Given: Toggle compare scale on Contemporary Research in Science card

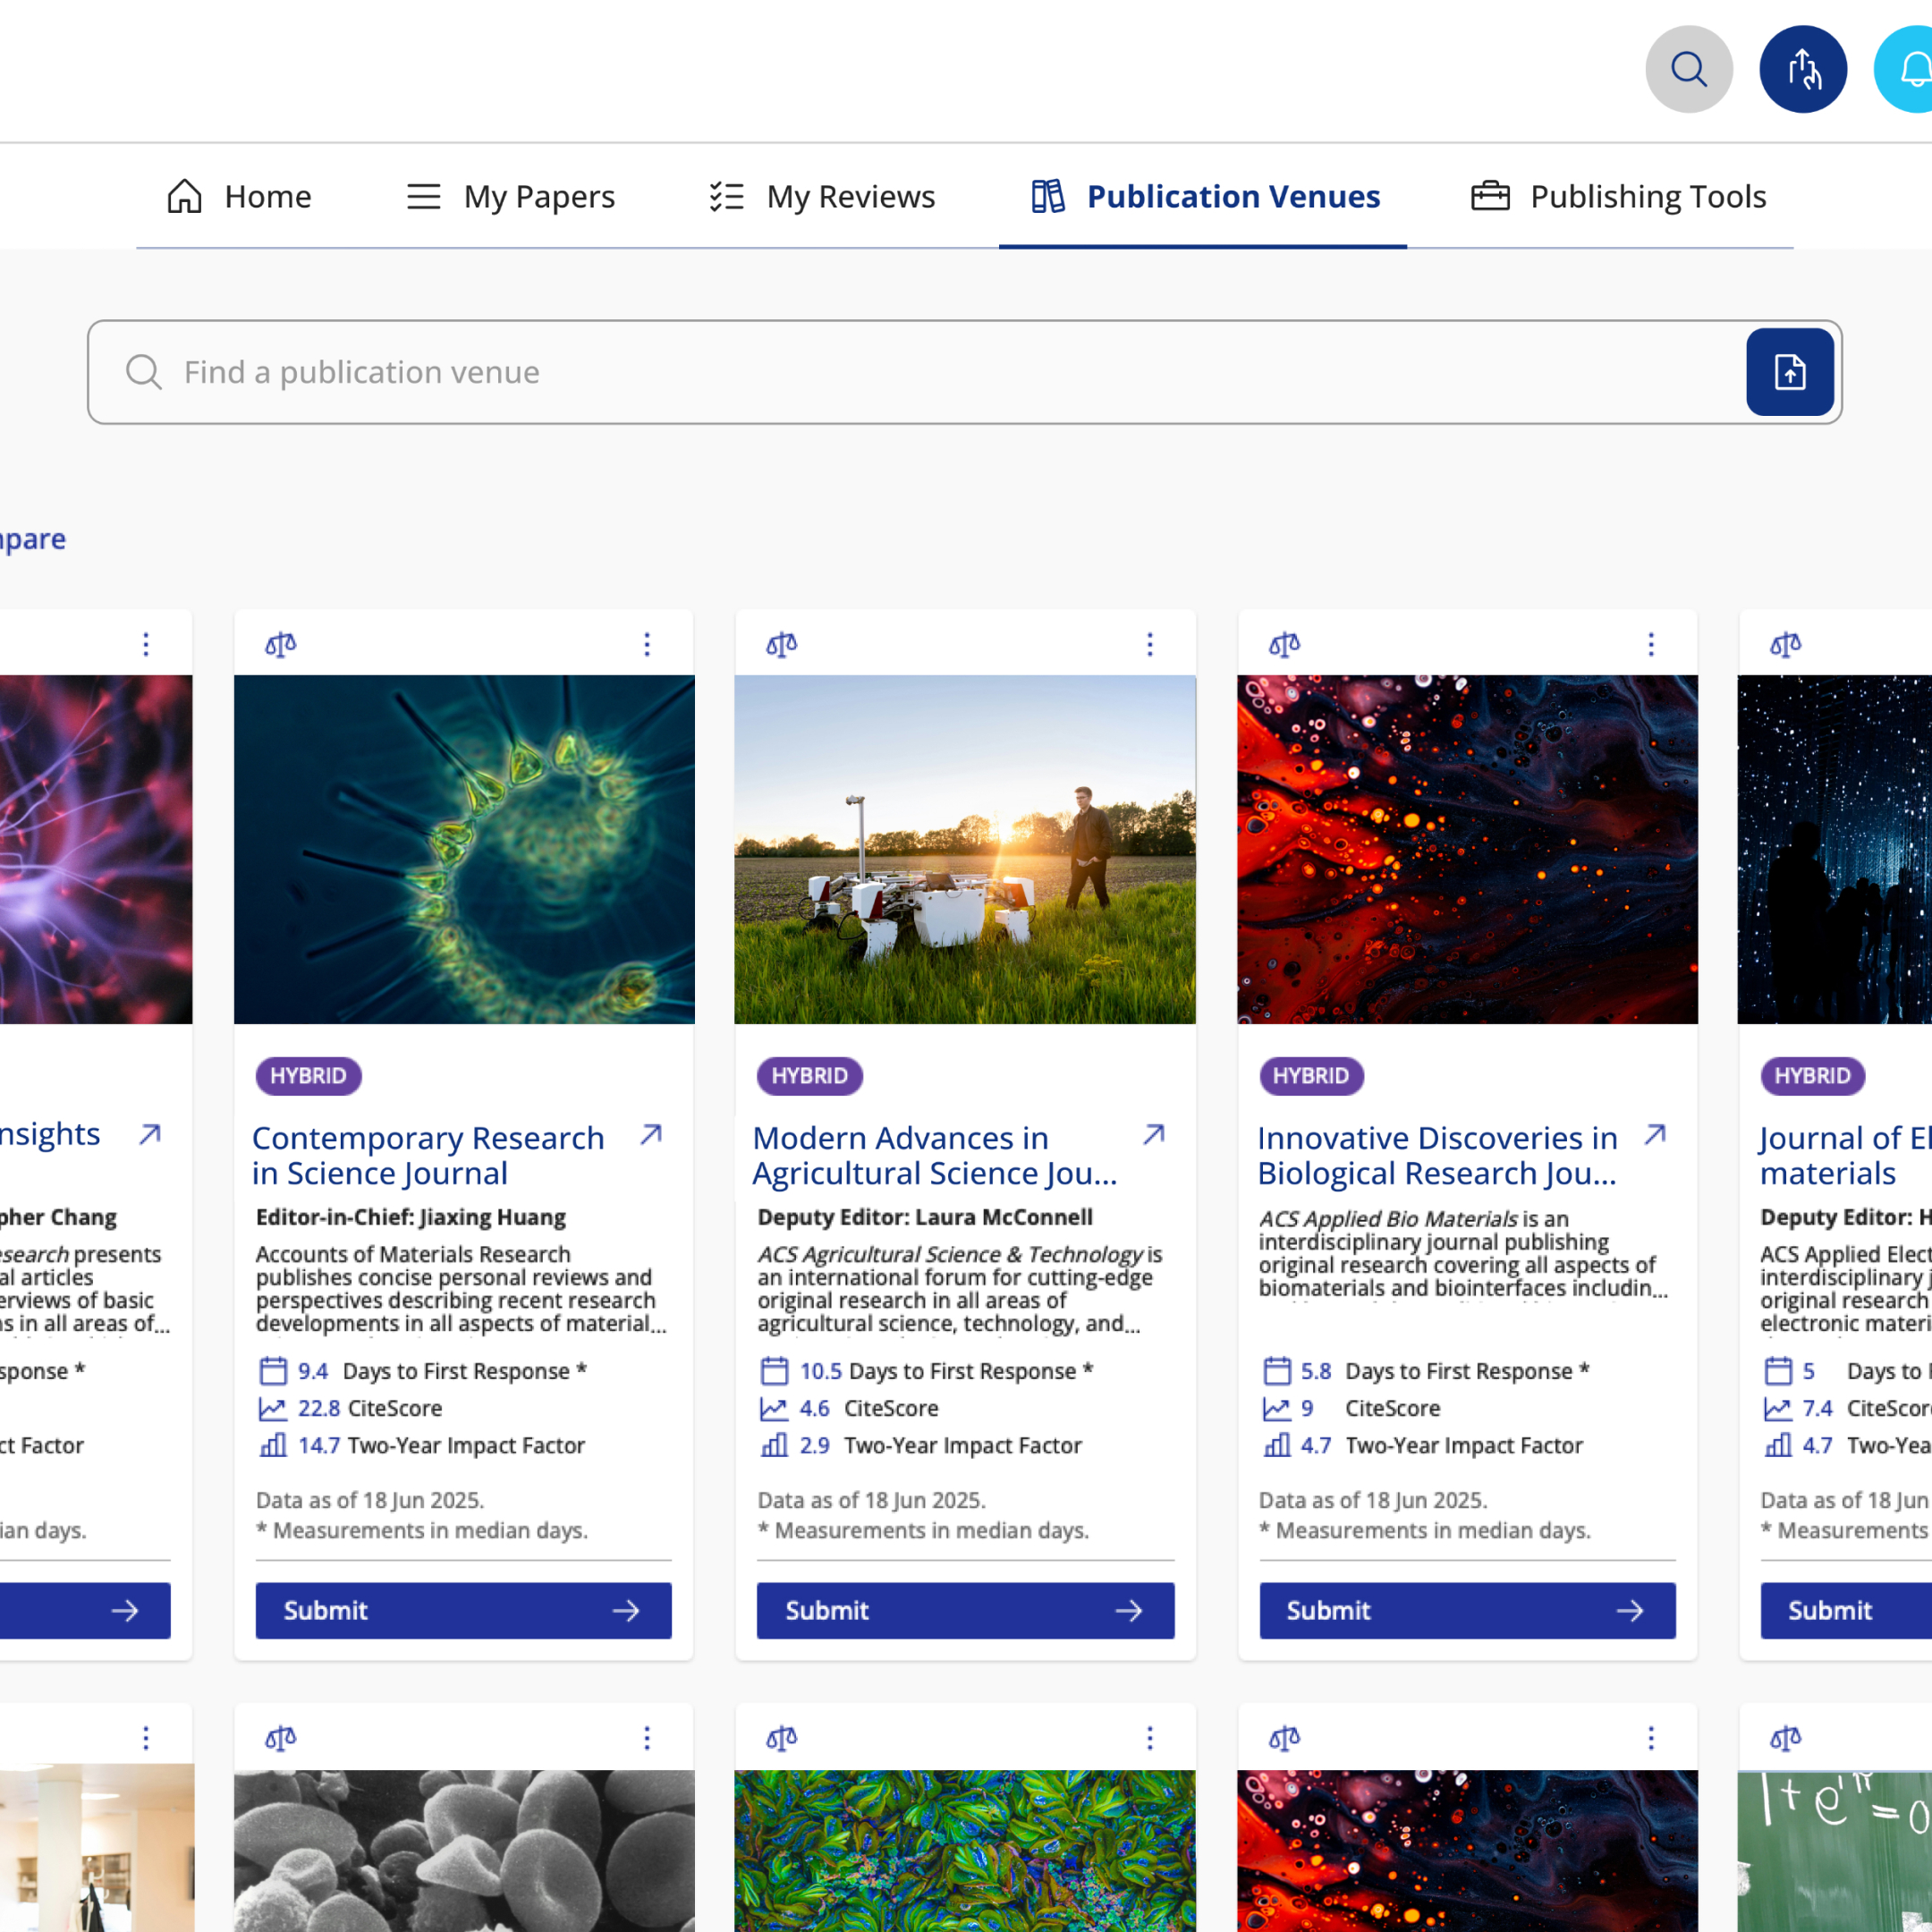Looking at the screenshot, I should pos(280,644).
